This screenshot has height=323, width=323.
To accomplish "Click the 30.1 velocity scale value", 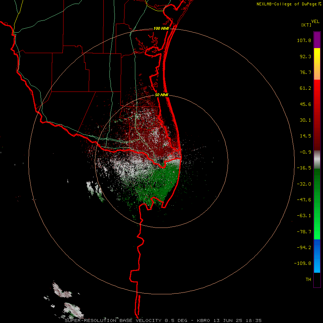I will (305, 120).
